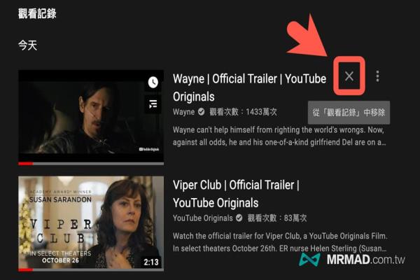
Task: Click the 從「觀看記錄」中移除 tooltip
Action: coord(349,113)
